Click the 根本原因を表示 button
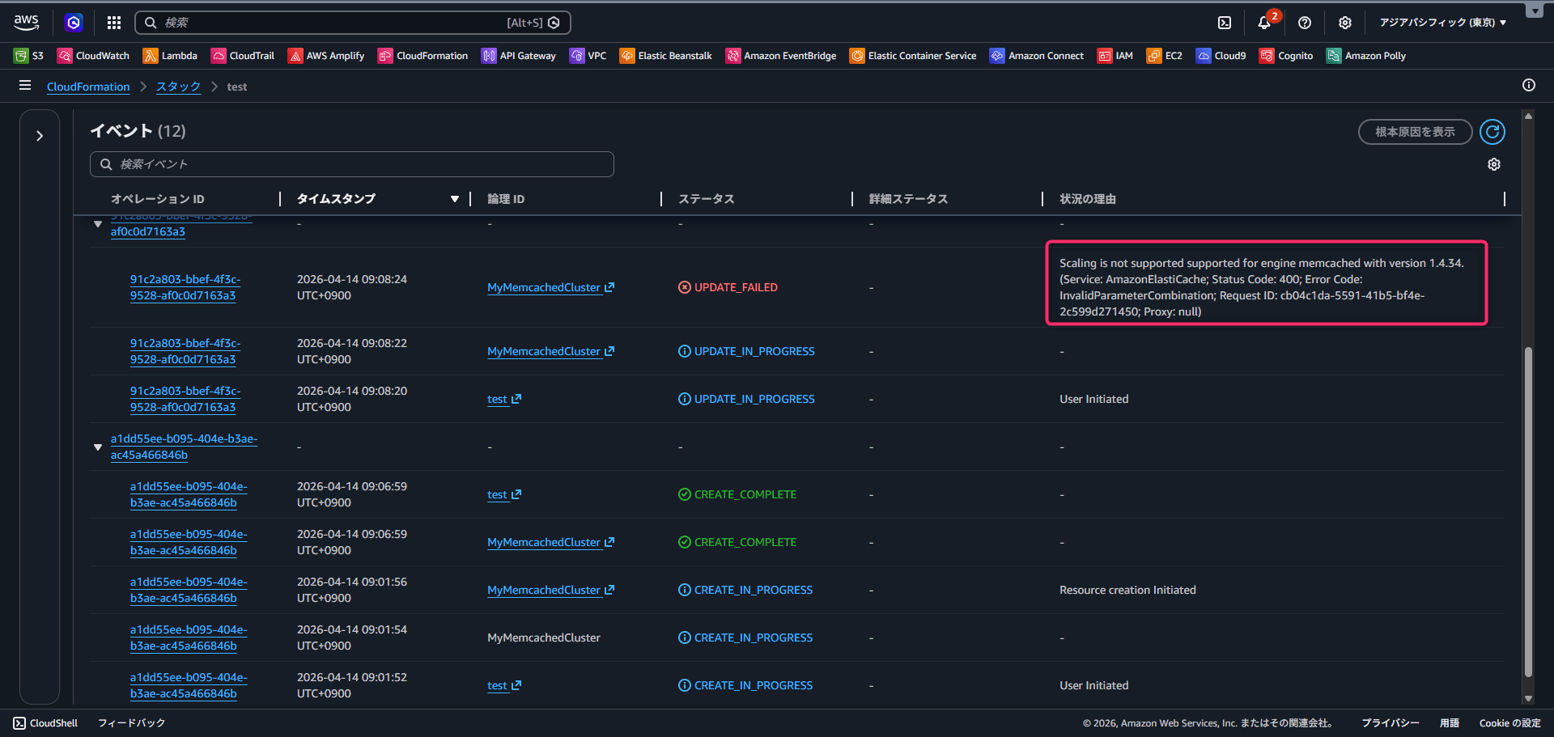1554x737 pixels. (x=1414, y=132)
